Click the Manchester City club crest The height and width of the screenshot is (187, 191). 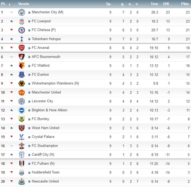point(22,12)
